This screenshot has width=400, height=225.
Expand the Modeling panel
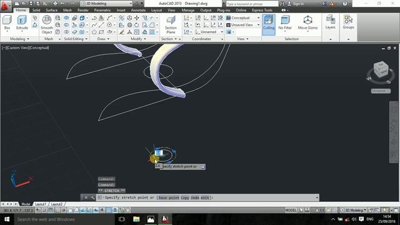click(19, 39)
